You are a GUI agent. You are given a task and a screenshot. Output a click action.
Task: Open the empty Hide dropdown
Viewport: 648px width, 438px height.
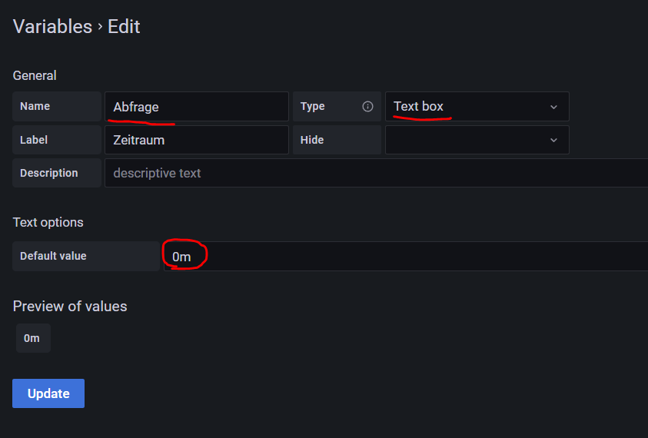[469, 140]
